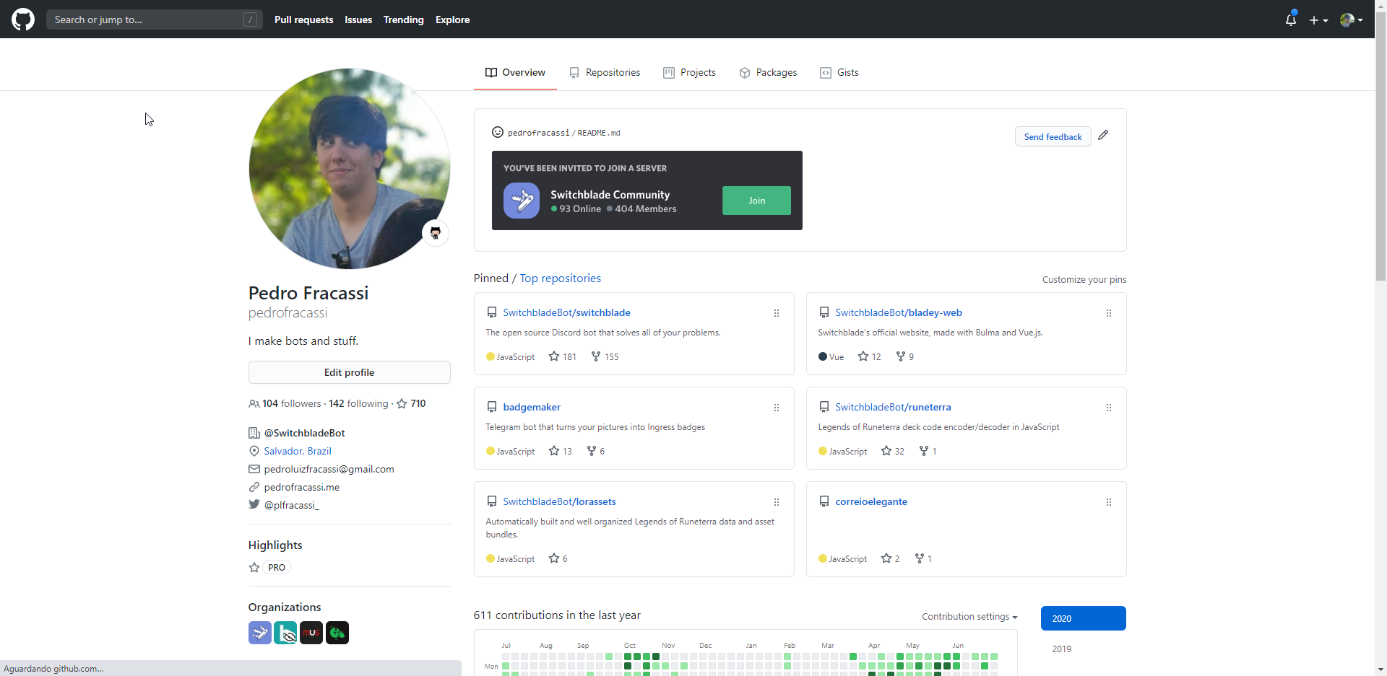
Task: Click the Twitter bird icon
Action: 254,504
